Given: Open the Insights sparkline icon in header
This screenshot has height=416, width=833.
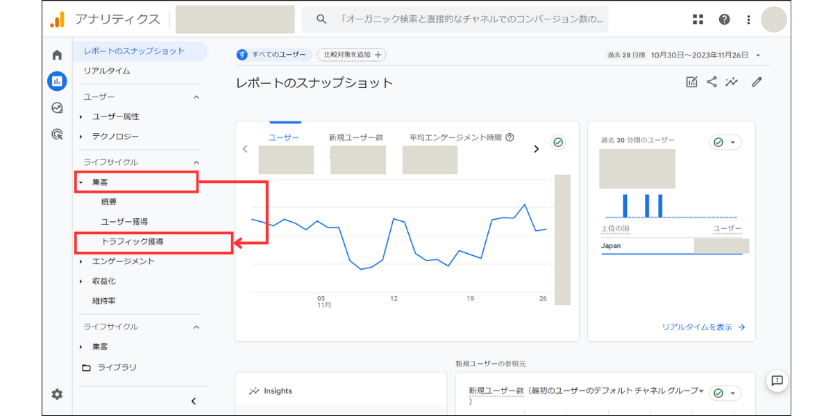Looking at the screenshot, I should coord(732,82).
